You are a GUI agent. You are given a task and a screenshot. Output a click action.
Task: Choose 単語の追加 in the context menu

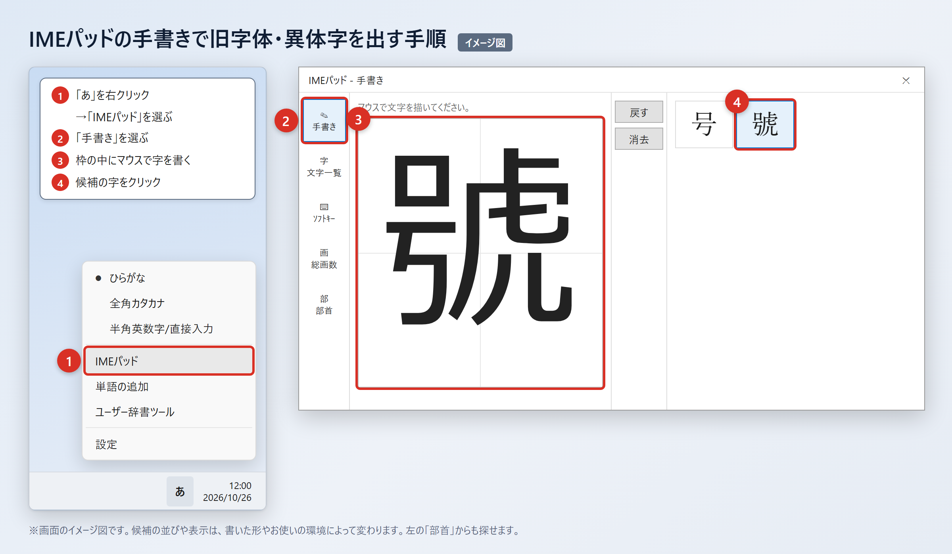pyautogui.click(x=169, y=386)
